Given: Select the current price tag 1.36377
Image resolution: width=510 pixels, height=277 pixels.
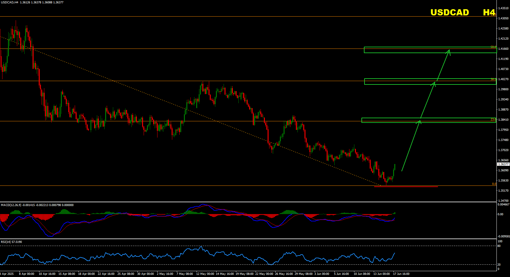Looking at the screenshot, I should coord(503,164).
